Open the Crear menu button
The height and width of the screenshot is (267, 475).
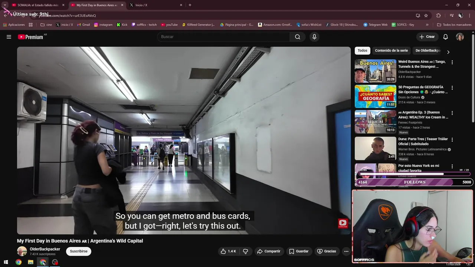(427, 37)
